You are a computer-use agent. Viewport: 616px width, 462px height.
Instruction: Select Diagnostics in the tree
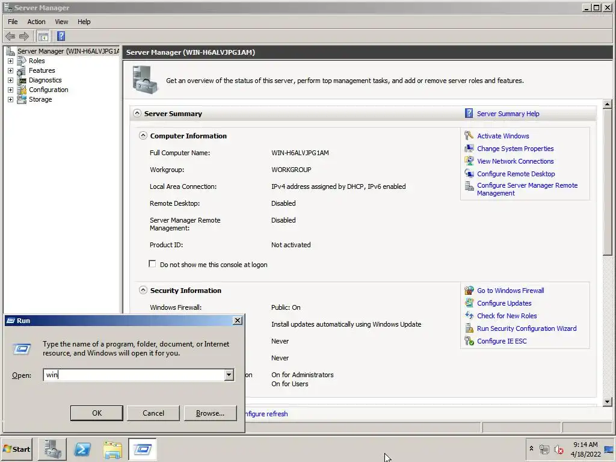pyautogui.click(x=45, y=80)
